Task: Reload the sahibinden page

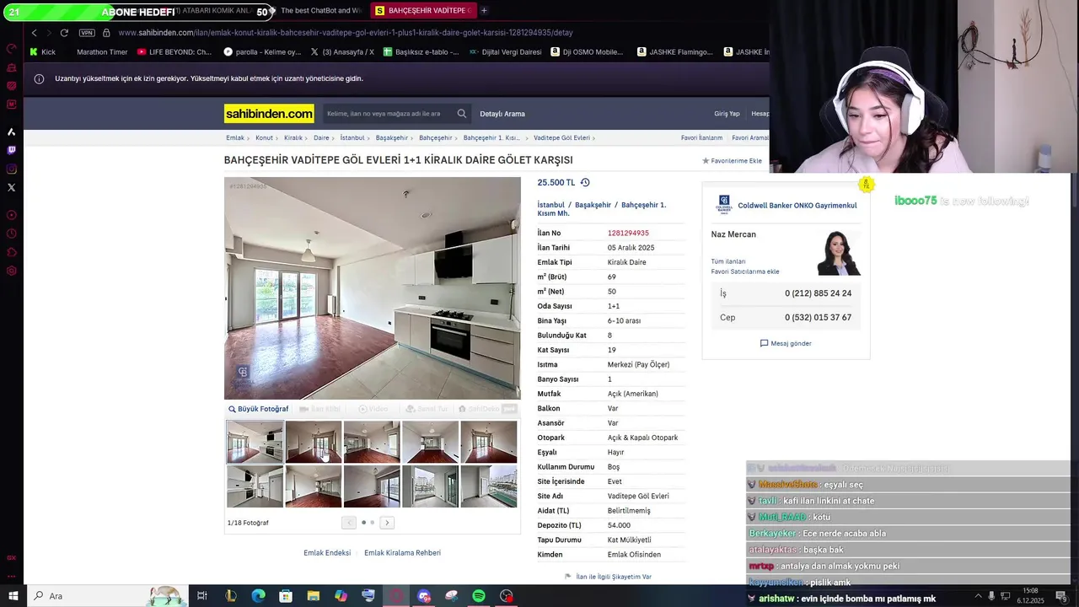Action: 64,33
